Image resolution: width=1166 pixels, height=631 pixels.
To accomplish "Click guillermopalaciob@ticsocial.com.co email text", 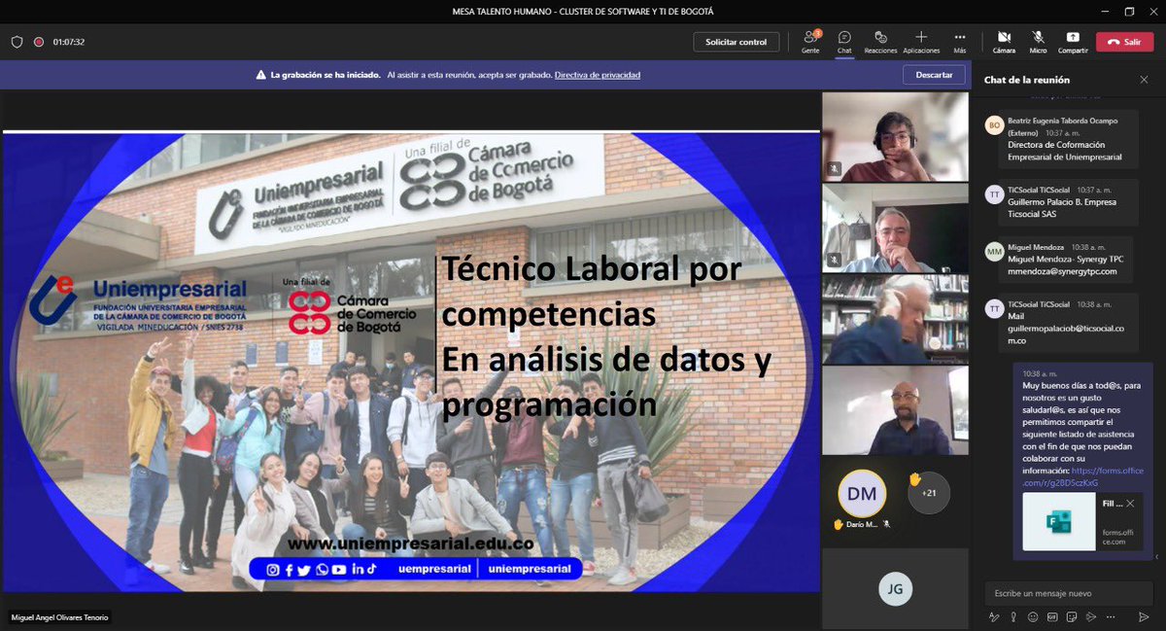I will pyautogui.click(x=1064, y=334).
